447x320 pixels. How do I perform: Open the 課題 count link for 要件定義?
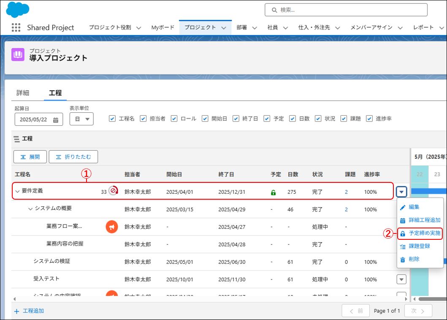tap(347, 192)
